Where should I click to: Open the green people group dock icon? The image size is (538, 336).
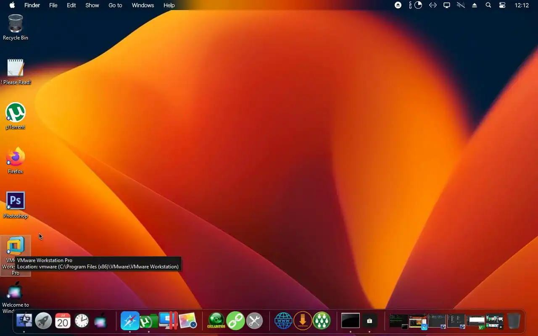coord(322,321)
